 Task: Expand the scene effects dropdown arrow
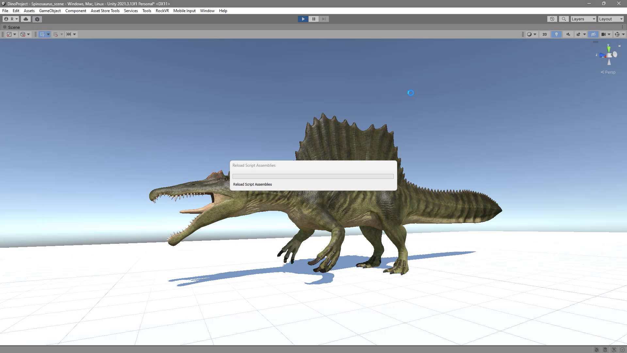(x=585, y=34)
